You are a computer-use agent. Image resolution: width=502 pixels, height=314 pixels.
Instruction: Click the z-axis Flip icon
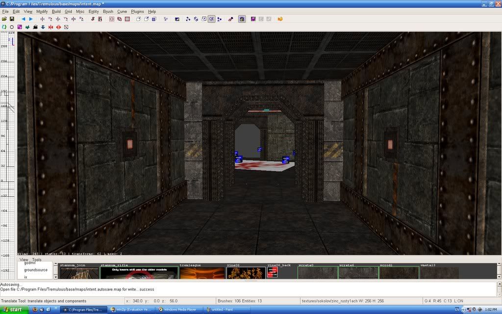pos(74,19)
